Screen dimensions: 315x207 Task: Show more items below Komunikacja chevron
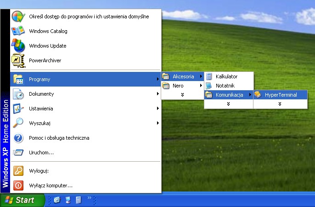(228, 104)
